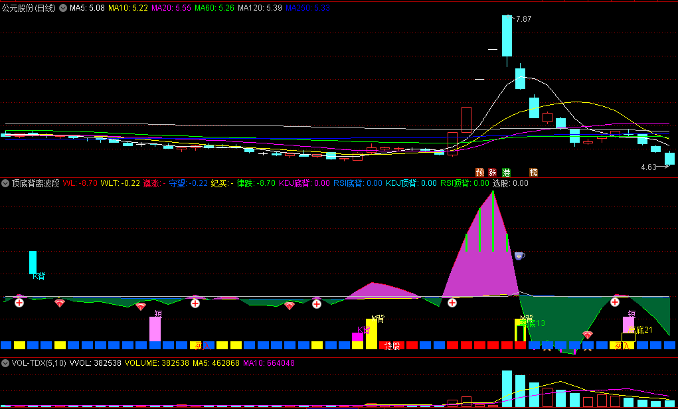Viewport: 678px width, 409px height.
Task: Open the 公元股份 main chart indicator dropdown
Action: click(x=62, y=8)
